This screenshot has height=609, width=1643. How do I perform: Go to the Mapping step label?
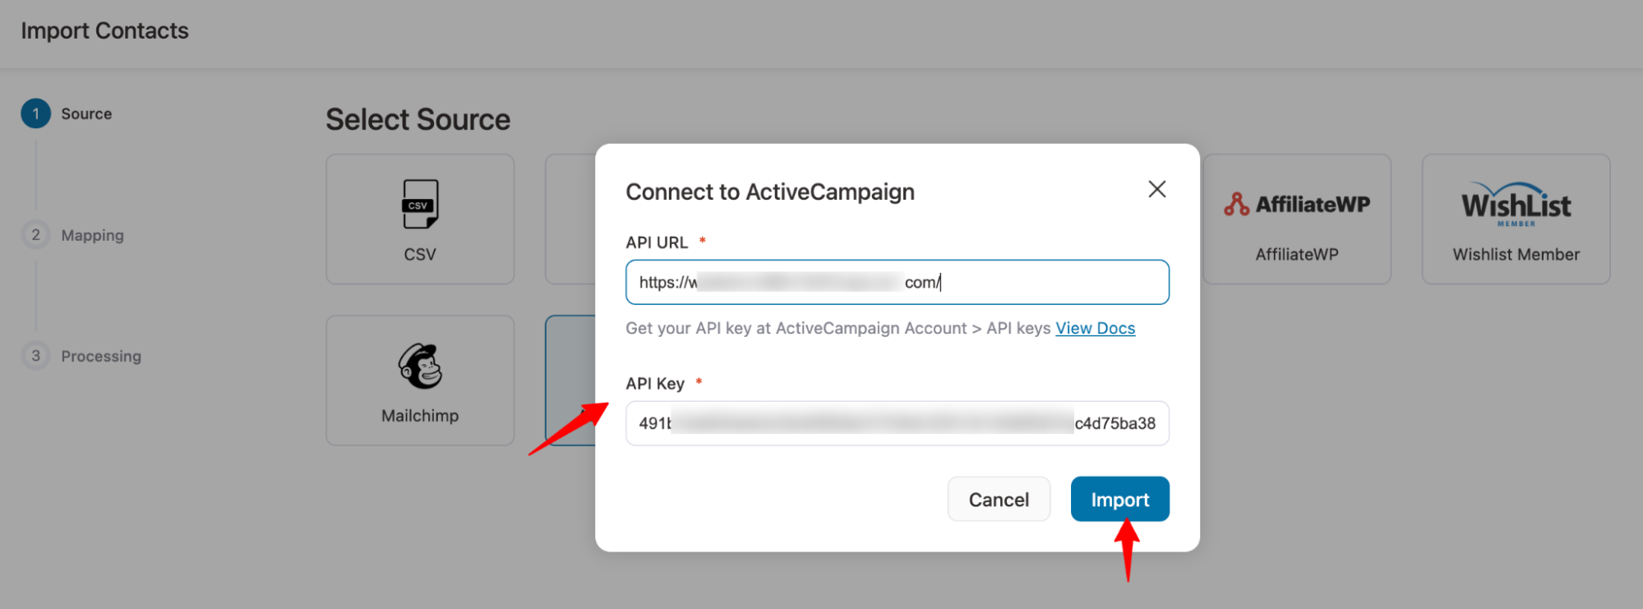click(93, 236)
